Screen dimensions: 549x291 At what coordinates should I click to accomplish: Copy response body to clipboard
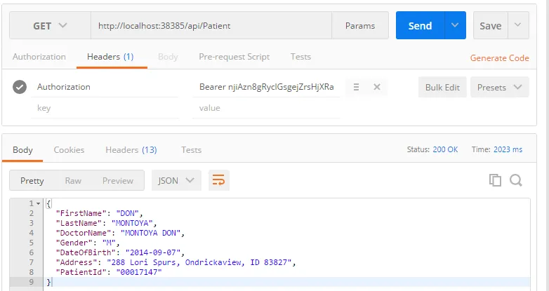(496, 180)
